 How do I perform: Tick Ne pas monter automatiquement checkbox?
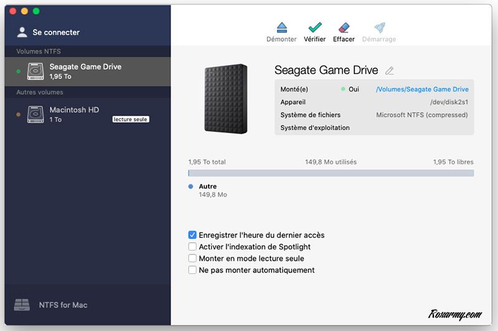pyautogui.click(x=192, y=270)
